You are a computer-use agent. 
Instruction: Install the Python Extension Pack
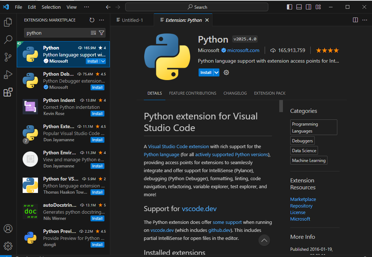coord(97,140)
